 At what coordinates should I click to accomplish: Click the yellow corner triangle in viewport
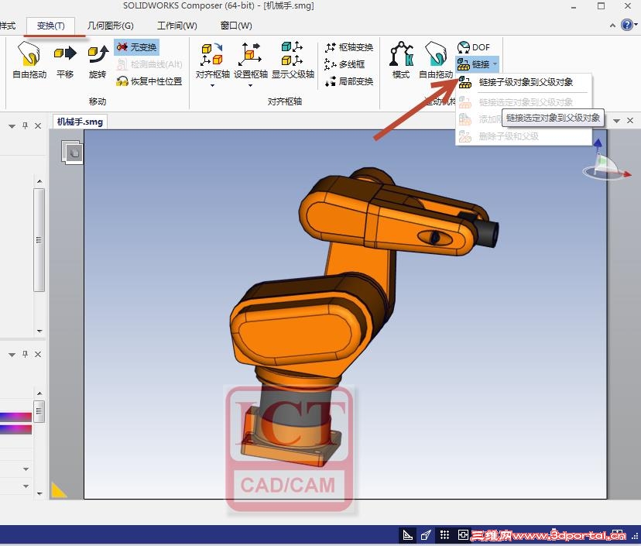(x=57, y=490)
